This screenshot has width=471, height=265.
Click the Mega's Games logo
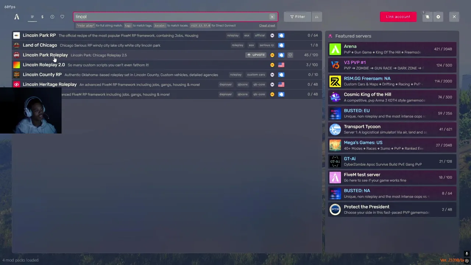[x=335, y=145]
